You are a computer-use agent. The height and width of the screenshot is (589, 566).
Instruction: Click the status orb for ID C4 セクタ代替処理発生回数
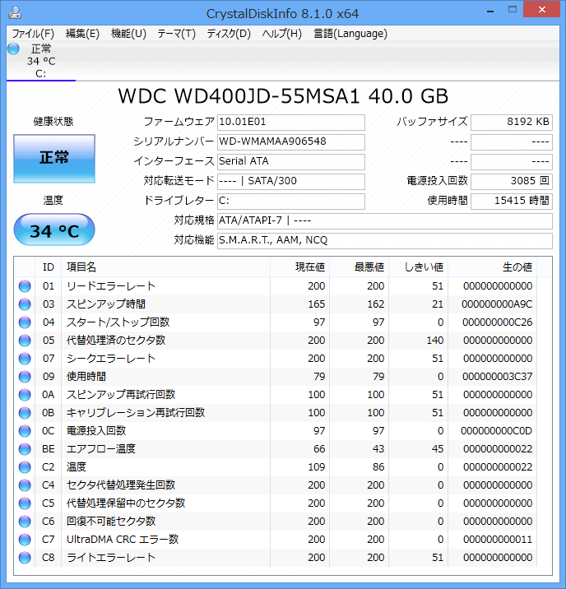point(25,485)
